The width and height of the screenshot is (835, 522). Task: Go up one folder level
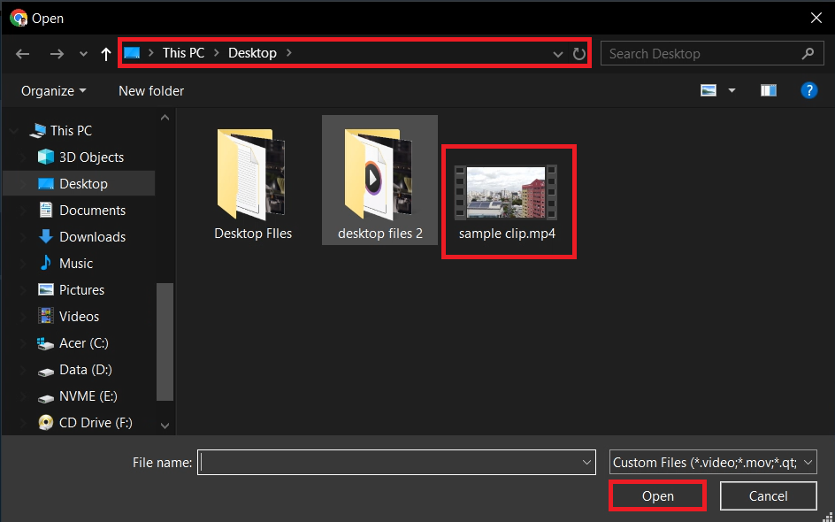[105, 53]
